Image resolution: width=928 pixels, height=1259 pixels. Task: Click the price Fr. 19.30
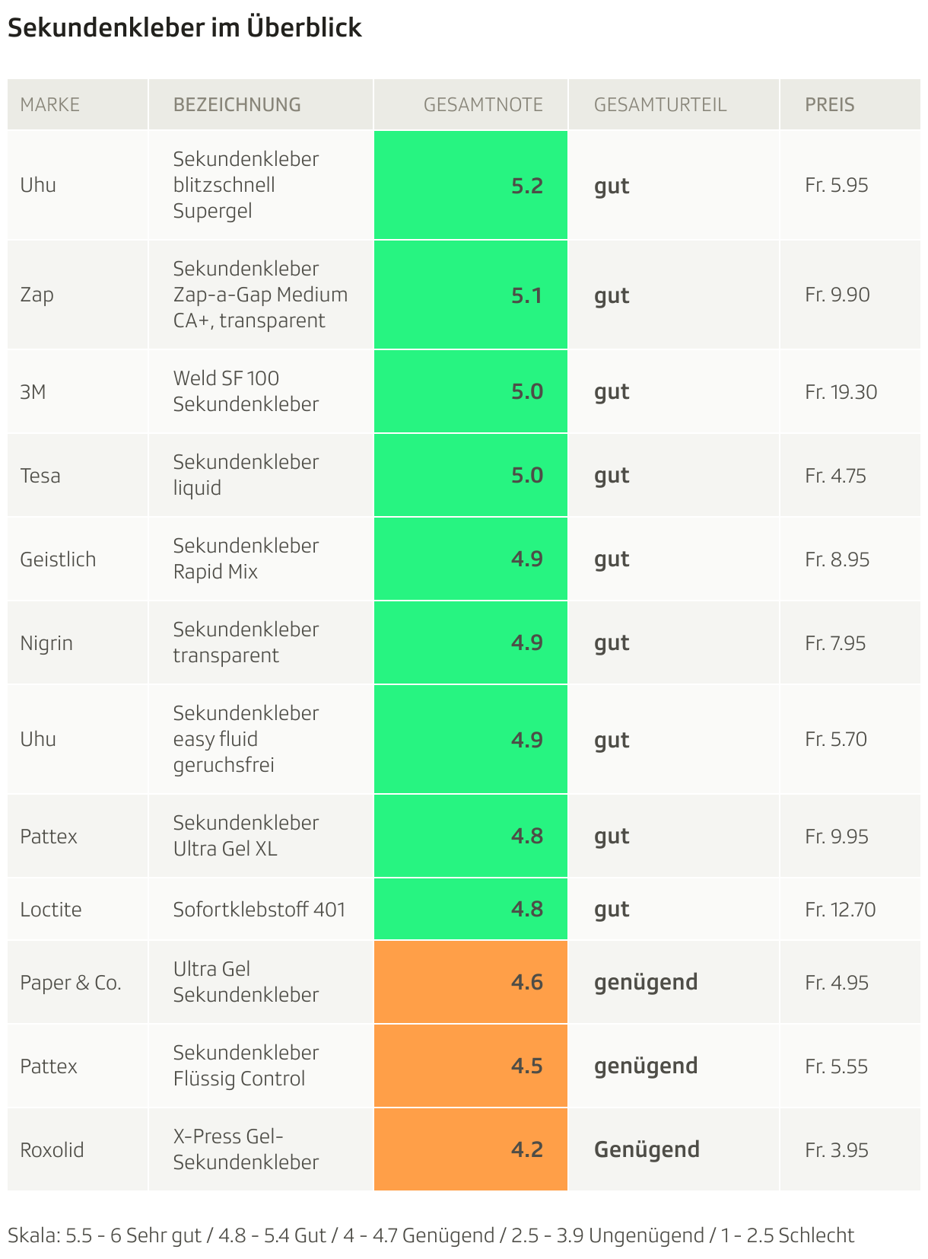(x=841, y=392)
